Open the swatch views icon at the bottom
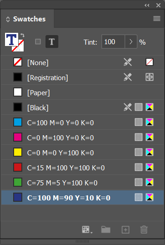This screenshot has height=245, width=165. pyautogui.click(x=87, y=230)
